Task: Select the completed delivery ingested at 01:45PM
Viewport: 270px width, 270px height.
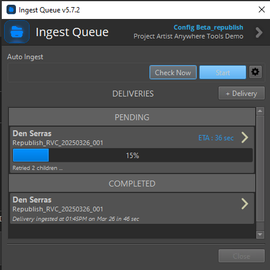Action: pos(132,208)
